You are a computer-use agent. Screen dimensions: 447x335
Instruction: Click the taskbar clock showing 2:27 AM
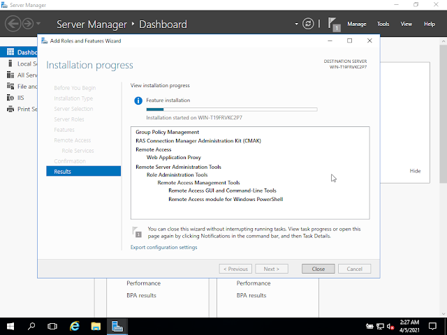pos(409,327)
